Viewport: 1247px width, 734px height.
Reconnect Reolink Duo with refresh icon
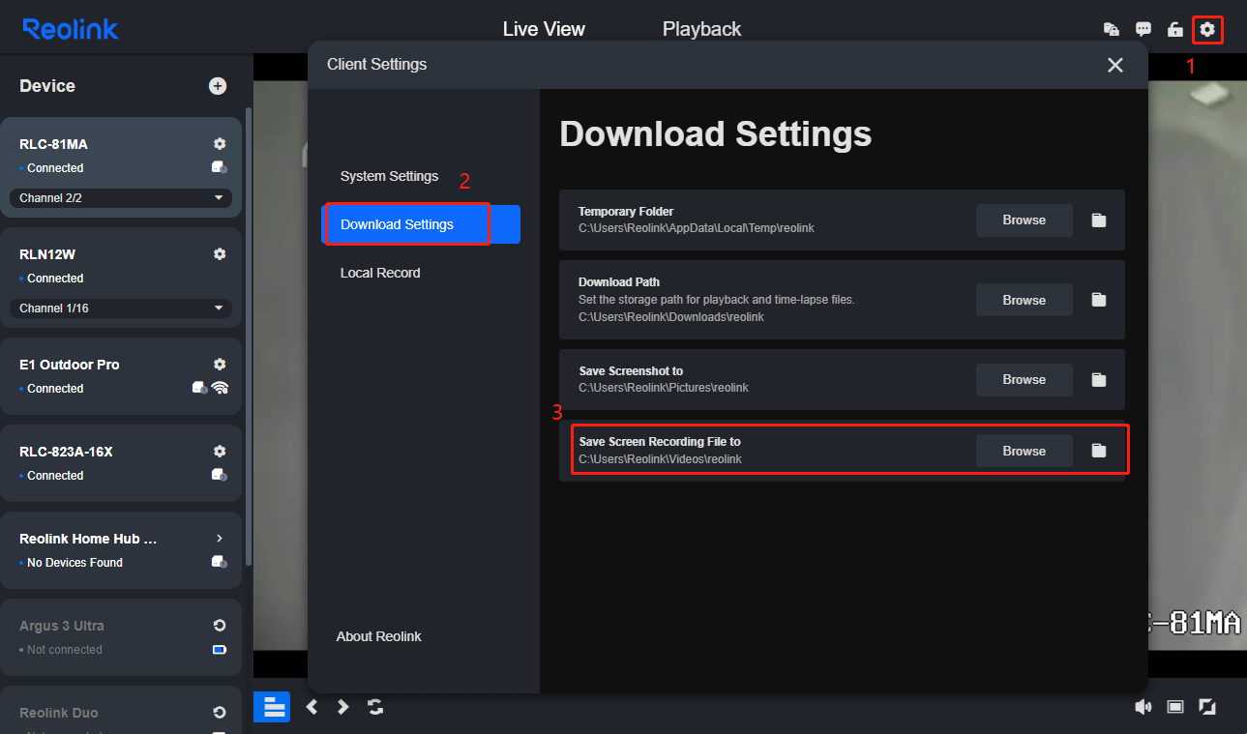point(220,713)
